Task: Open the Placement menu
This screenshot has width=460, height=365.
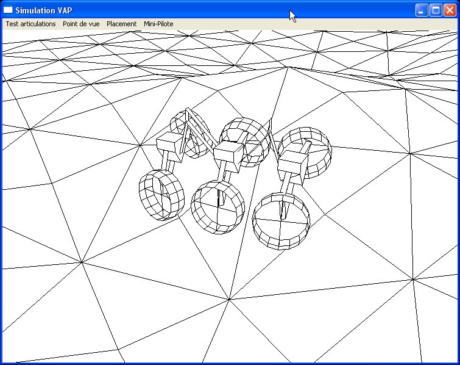Action: click(x=121, y=24)
